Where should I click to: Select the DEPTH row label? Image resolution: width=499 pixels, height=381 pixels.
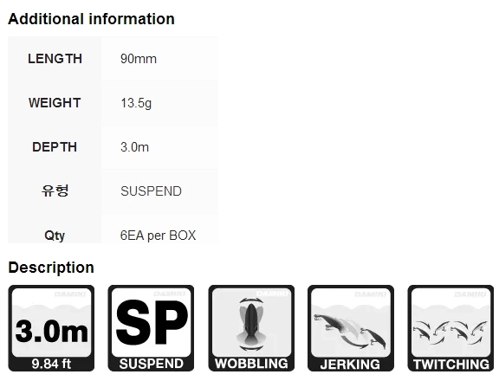(55, 147)
